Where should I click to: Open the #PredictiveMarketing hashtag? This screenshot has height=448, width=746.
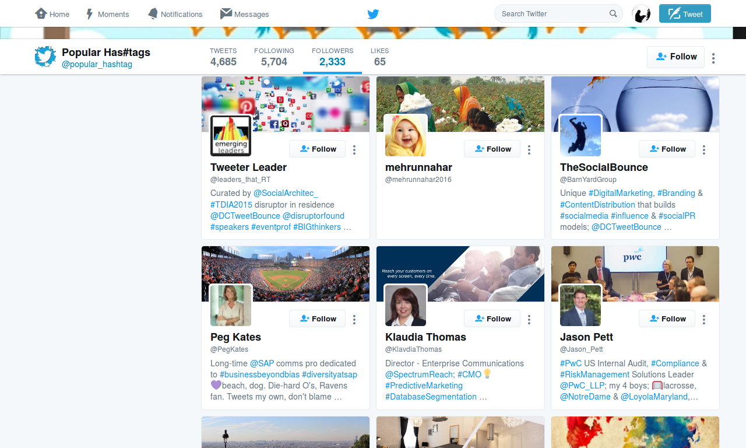click(424, 386)
